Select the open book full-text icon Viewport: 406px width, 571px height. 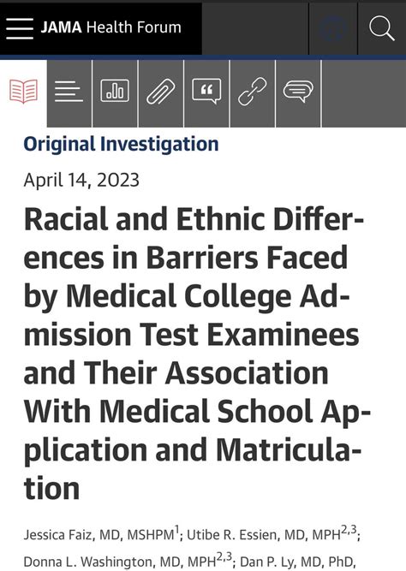coord(24,91)
